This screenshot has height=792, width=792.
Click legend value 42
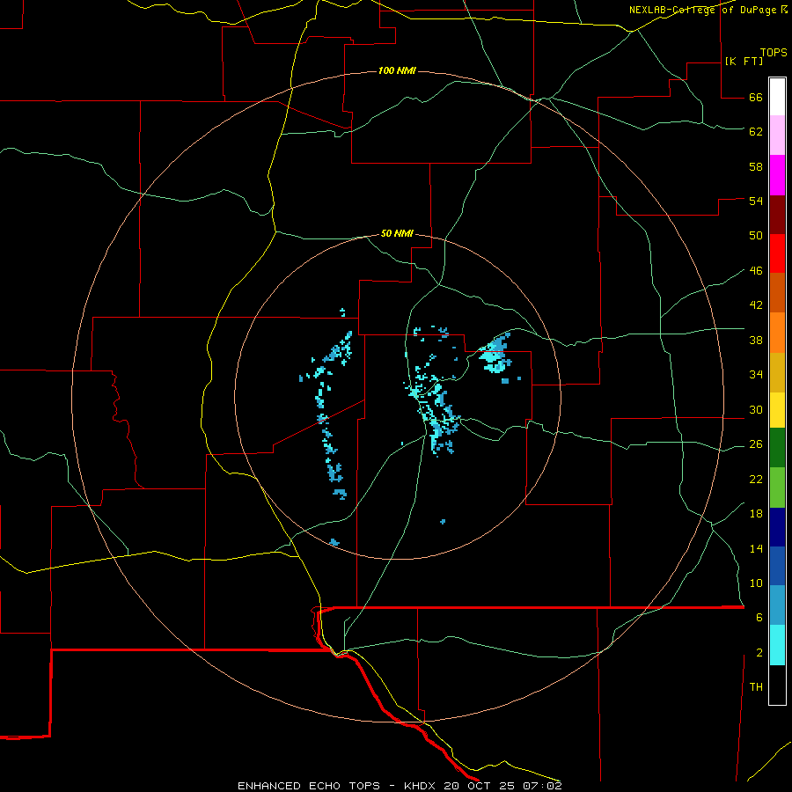(756, 305)
